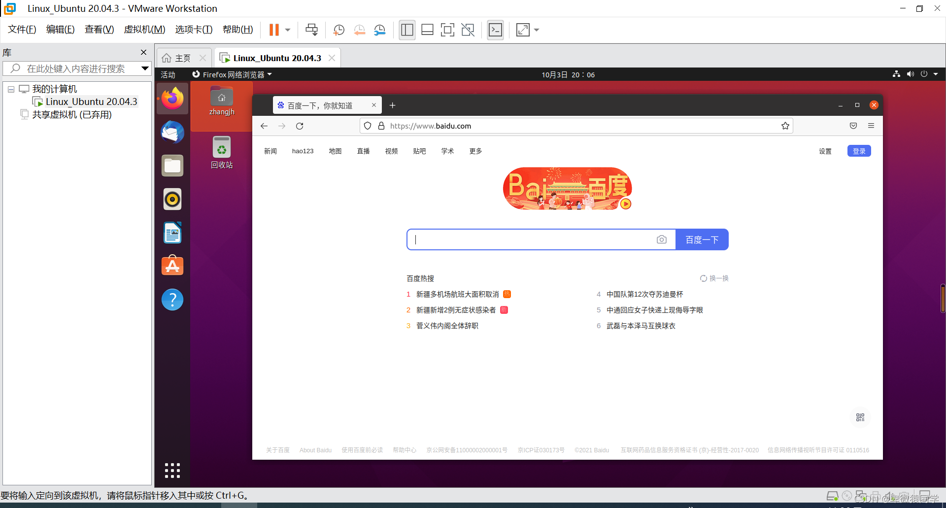Open LibreOffice Writer from the dock
Viewport: 946px width, 508px height.
(172, 233)
